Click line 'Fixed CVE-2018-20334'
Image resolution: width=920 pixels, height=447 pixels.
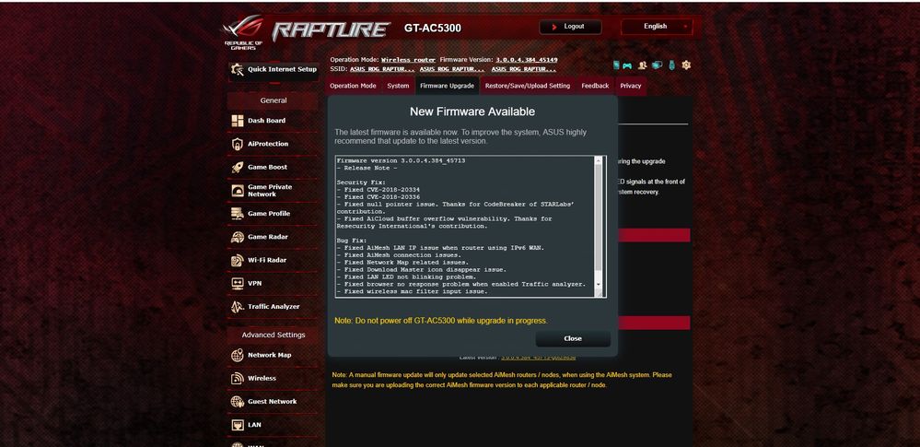point(378,190)
